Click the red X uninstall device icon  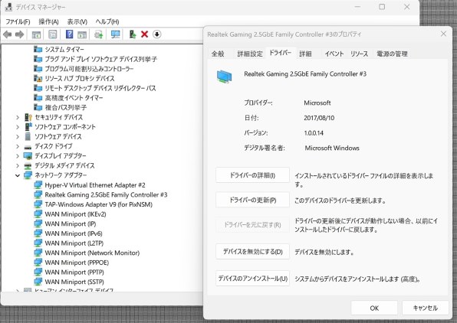tap(144, 34)
